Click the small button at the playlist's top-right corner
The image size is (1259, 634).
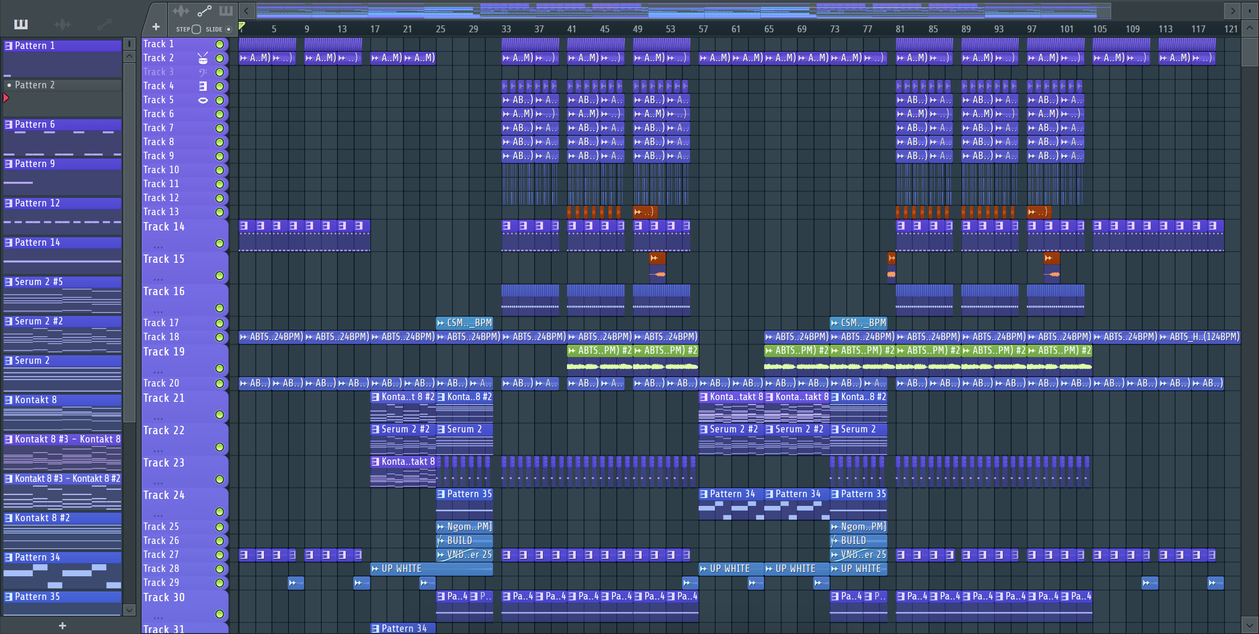pyautogui.click(x=1250, y=11)
